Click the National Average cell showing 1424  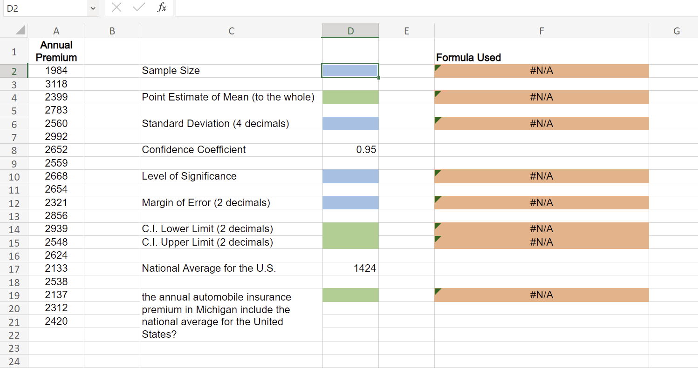coord(350,268)
